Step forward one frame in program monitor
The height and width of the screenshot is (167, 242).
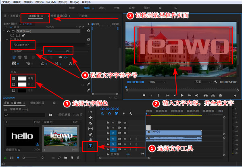(x=190, y=95)
